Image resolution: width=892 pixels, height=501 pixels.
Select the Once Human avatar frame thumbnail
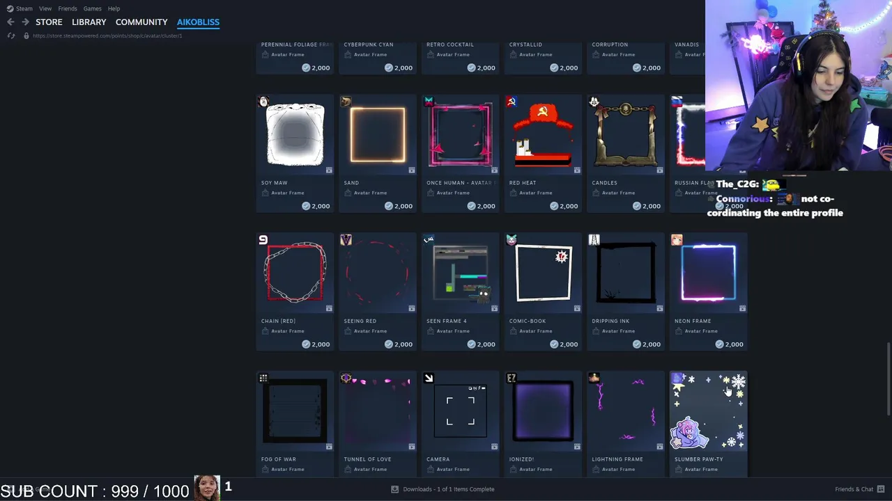pos(460,135)
